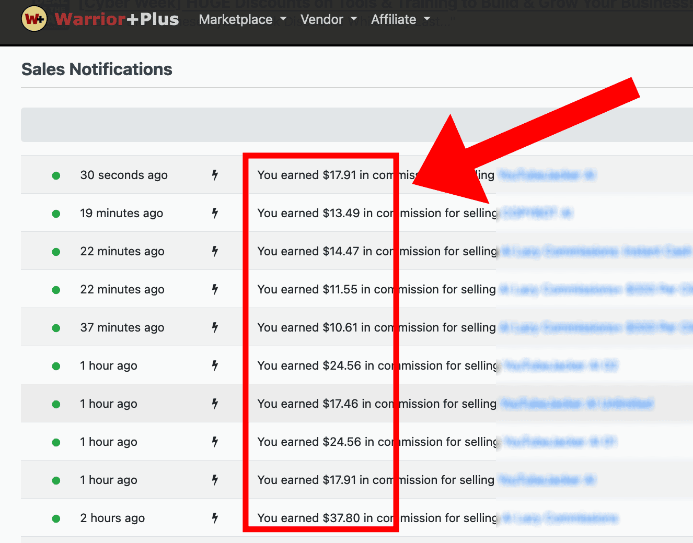Image resolution: width=693 pixels, height=543 pixels.
Task: Click lightning bolt in 37 minutes ago row
Action: (215, 327)
